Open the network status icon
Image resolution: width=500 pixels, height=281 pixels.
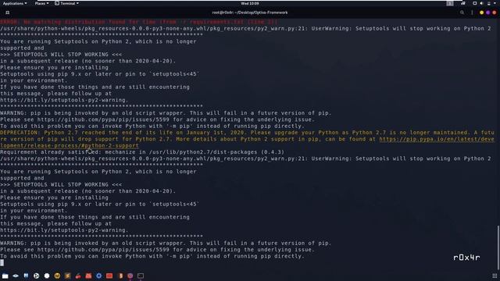463,3
